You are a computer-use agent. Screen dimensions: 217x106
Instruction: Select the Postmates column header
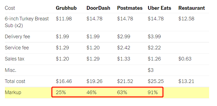[x=130, y=8]
